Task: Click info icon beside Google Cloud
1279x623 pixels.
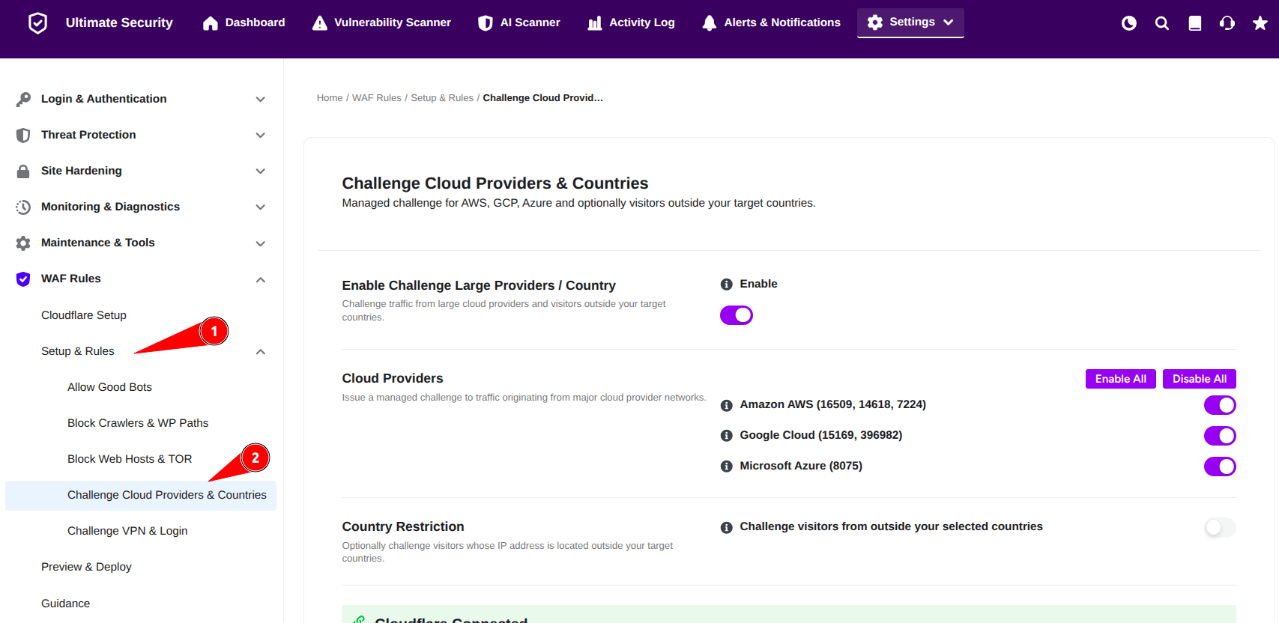Action: (726, 436)
